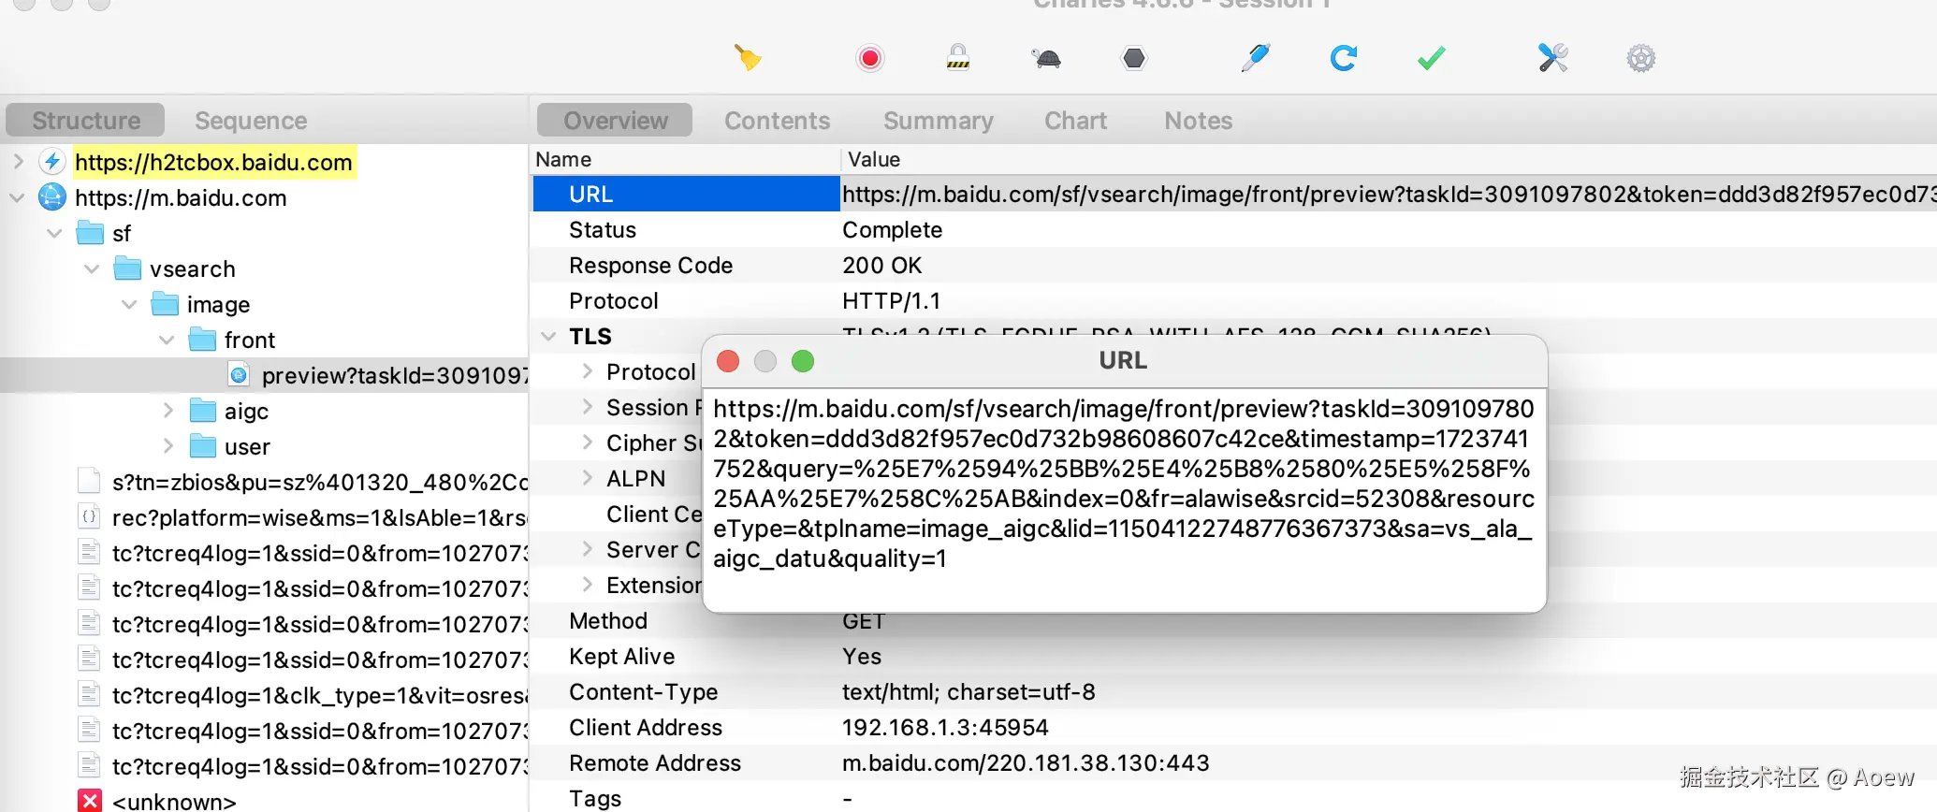Image resolution: width=1937 pixels, height=812 pixels.
Task: Click the Protocol value HTTP/1.1
Action: [x=891, y=301]
